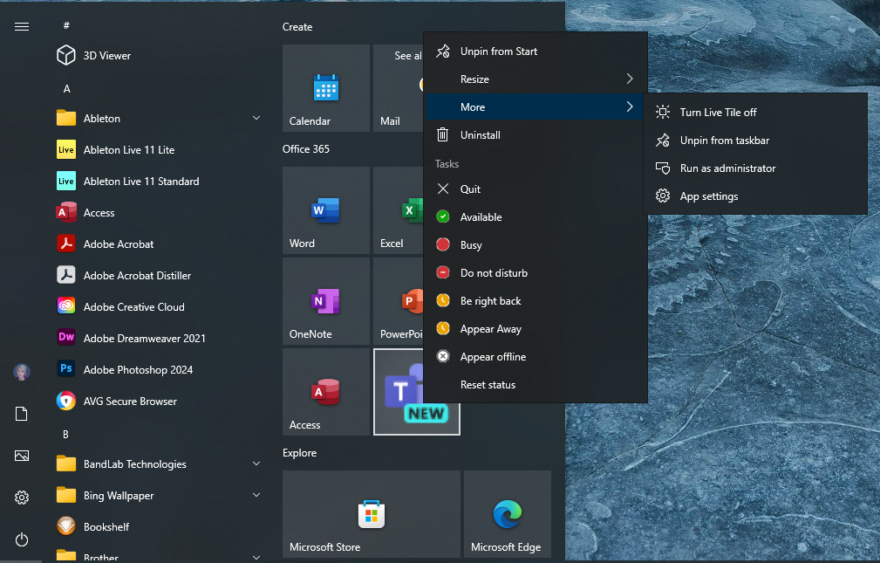This screenshot has height=563, width=880.
Task: Open the Microsoft Store tile
Action: pos(372,514)
